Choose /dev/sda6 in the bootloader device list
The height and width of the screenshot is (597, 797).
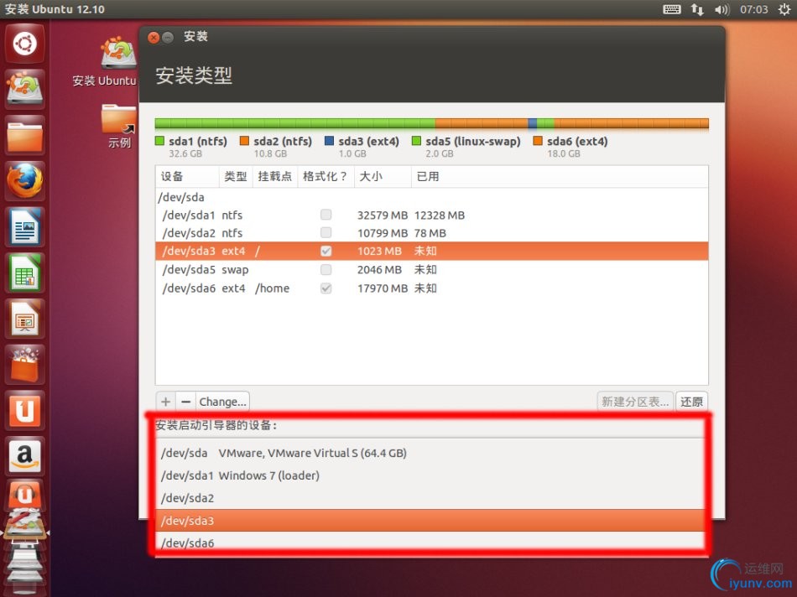click(430, 542)
